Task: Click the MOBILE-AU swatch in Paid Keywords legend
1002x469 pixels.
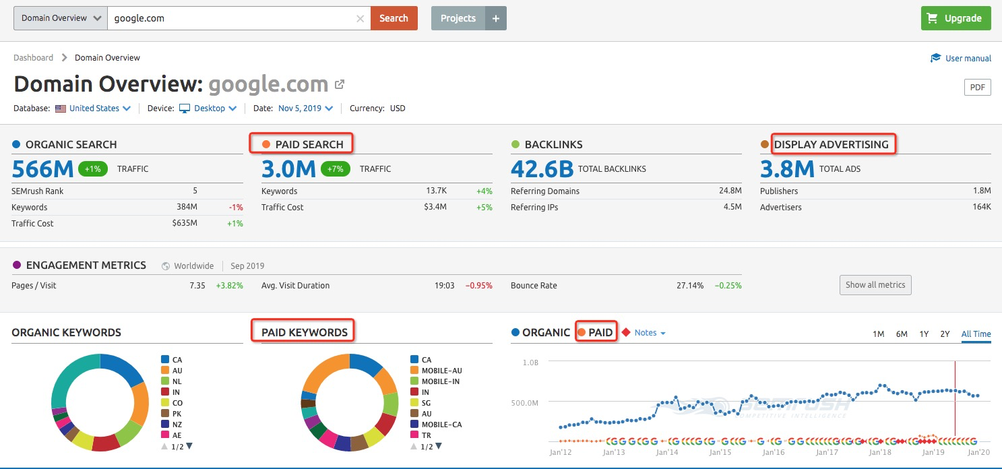Action: click(x=414, y=371)
